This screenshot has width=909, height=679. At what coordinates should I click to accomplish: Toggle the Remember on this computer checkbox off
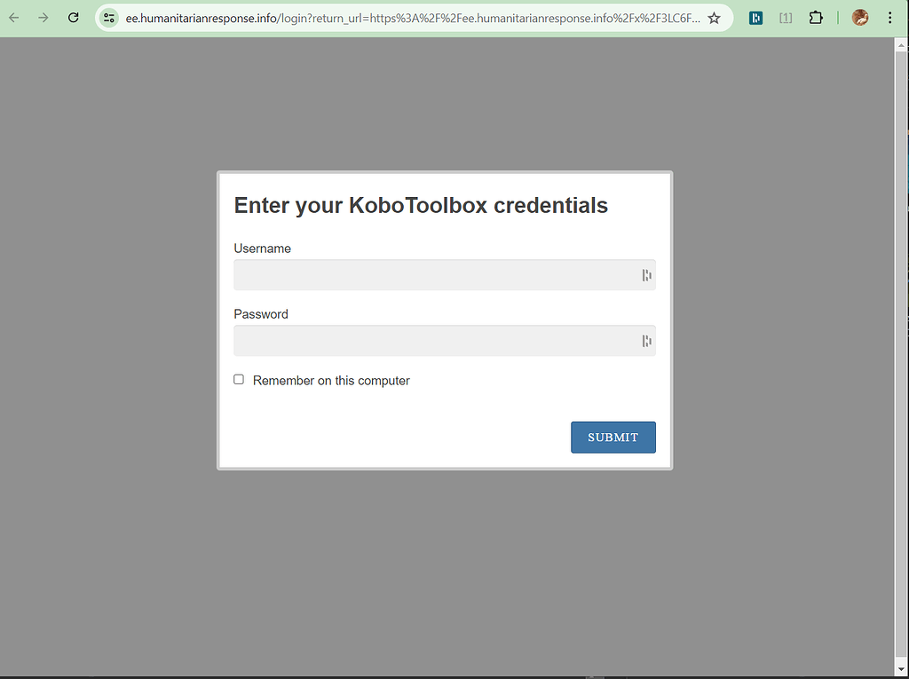pyautogui.click(x=238, y=379)
